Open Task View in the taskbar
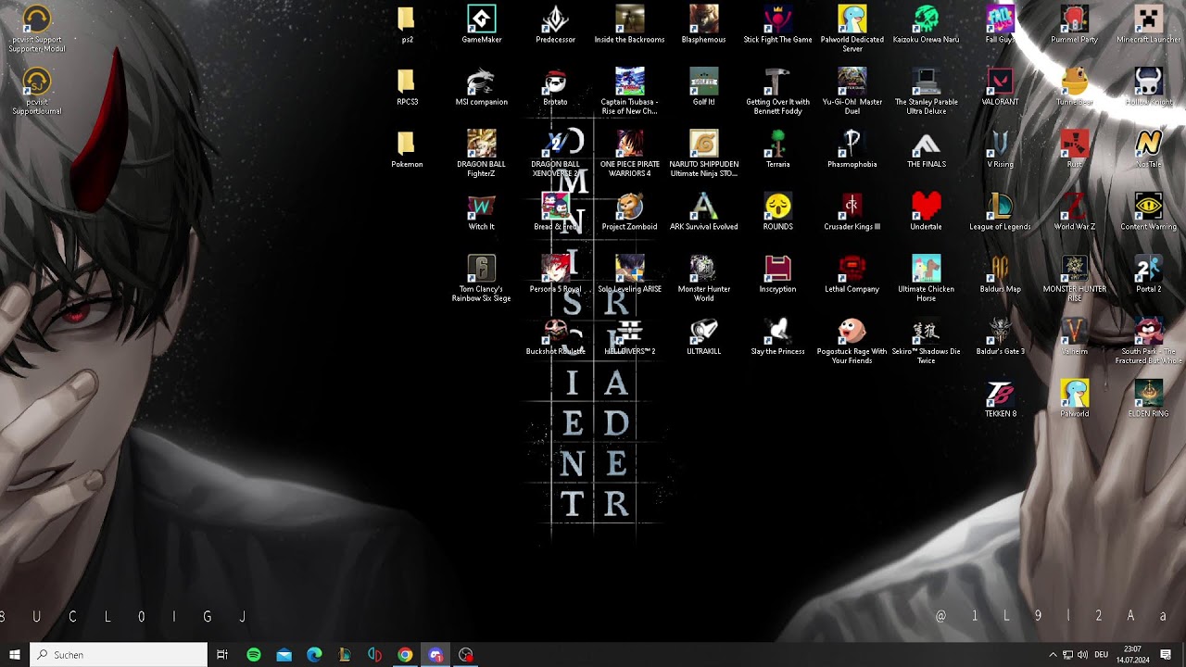1186x667 pixels. 222,655
